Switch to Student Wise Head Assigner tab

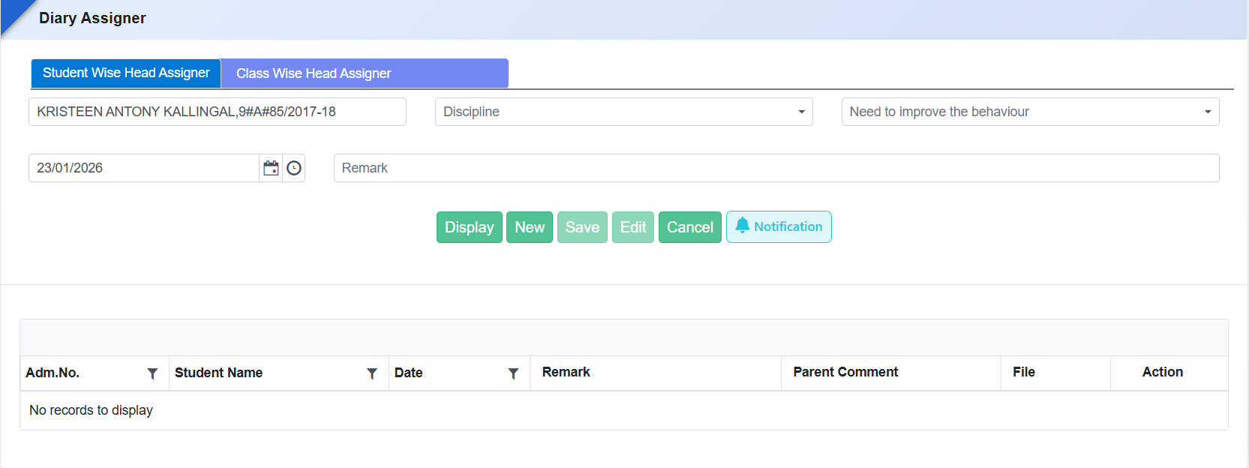(126, 73)
